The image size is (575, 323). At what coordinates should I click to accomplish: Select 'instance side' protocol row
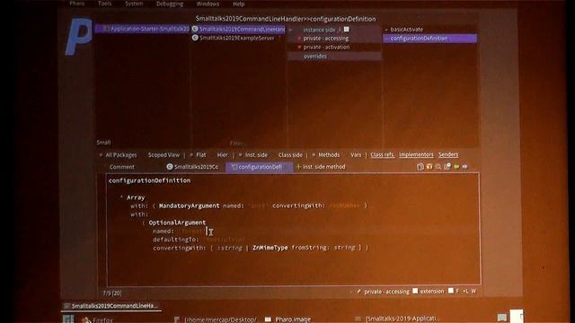click(334, 30)
